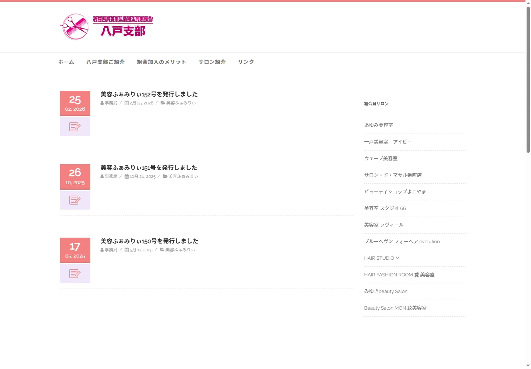Open the Beauty Salon MON 紋美容室 link
Image resolution: width=531 pixels, height=369 pixels.
click(395, 308)
